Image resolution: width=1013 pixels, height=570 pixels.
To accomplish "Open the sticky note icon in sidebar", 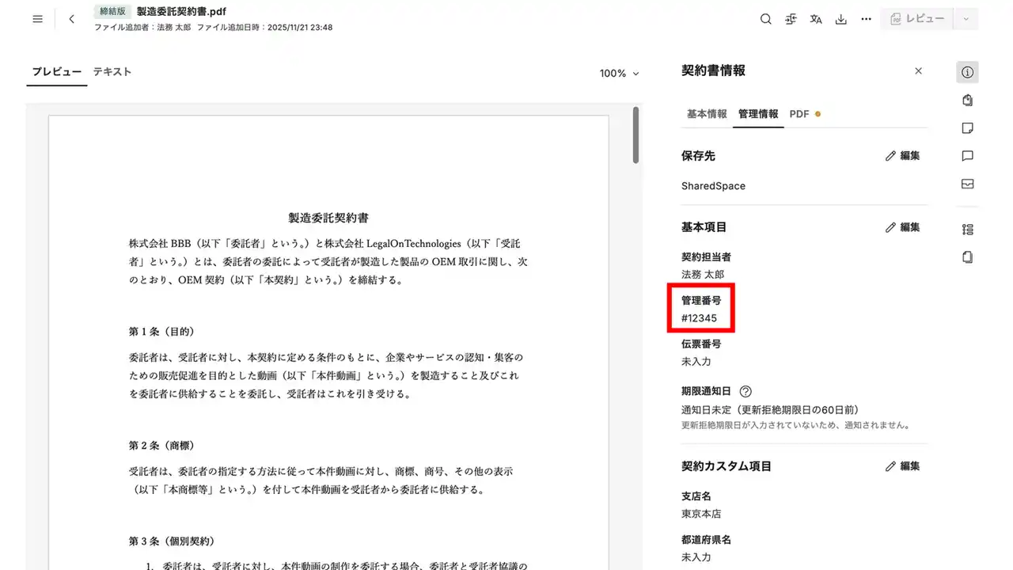I will (x=967, y=128).
